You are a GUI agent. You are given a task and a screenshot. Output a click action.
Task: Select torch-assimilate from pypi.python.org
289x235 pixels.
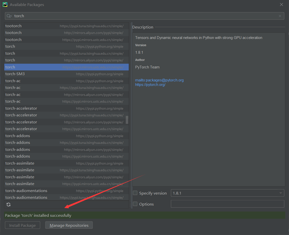pos(66,163)
